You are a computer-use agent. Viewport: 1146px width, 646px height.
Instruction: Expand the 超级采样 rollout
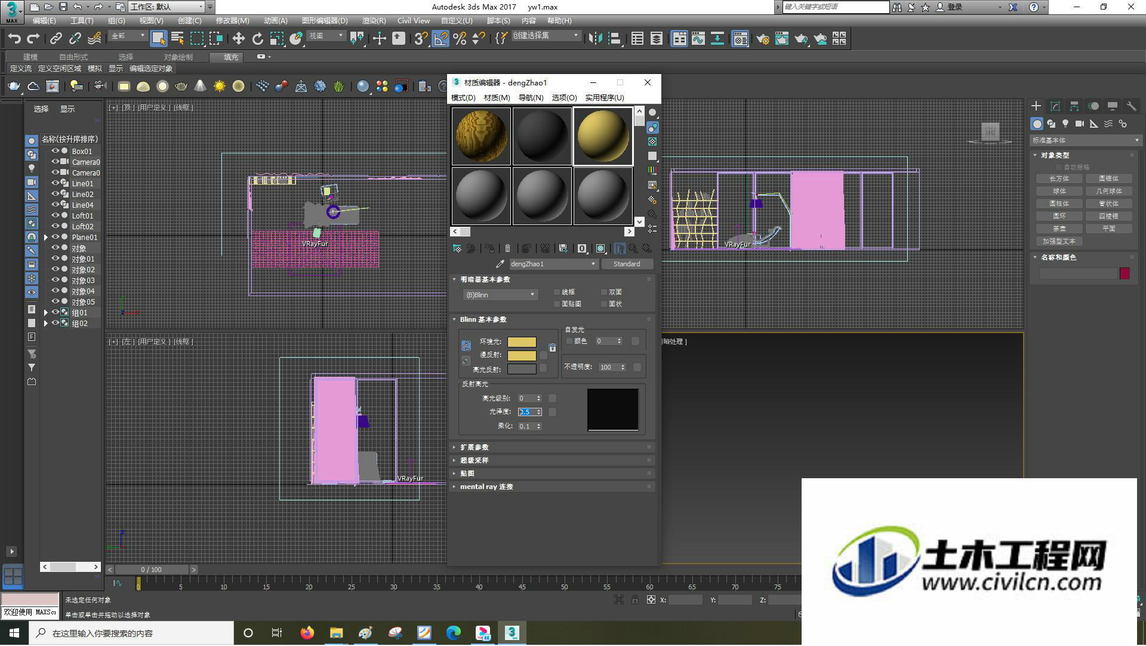(553, 460)
